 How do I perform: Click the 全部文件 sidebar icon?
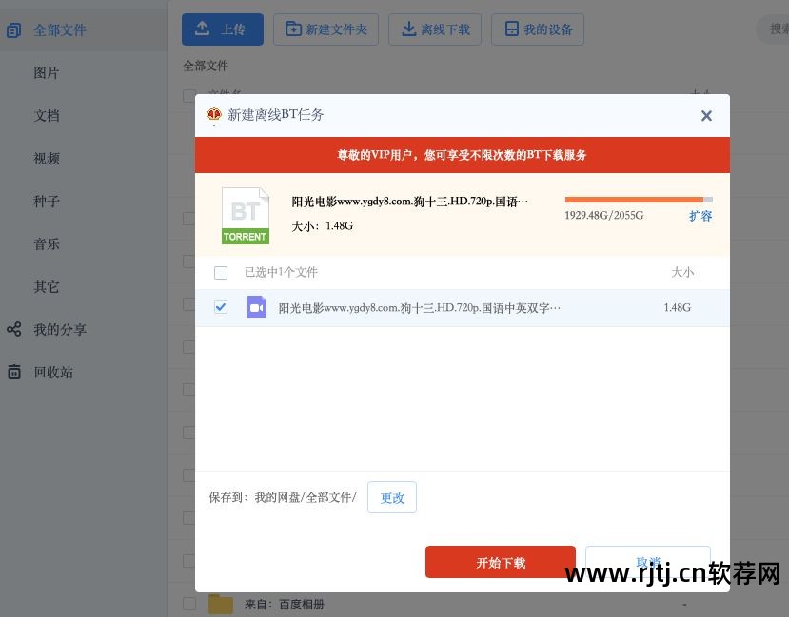click(13, 30)
